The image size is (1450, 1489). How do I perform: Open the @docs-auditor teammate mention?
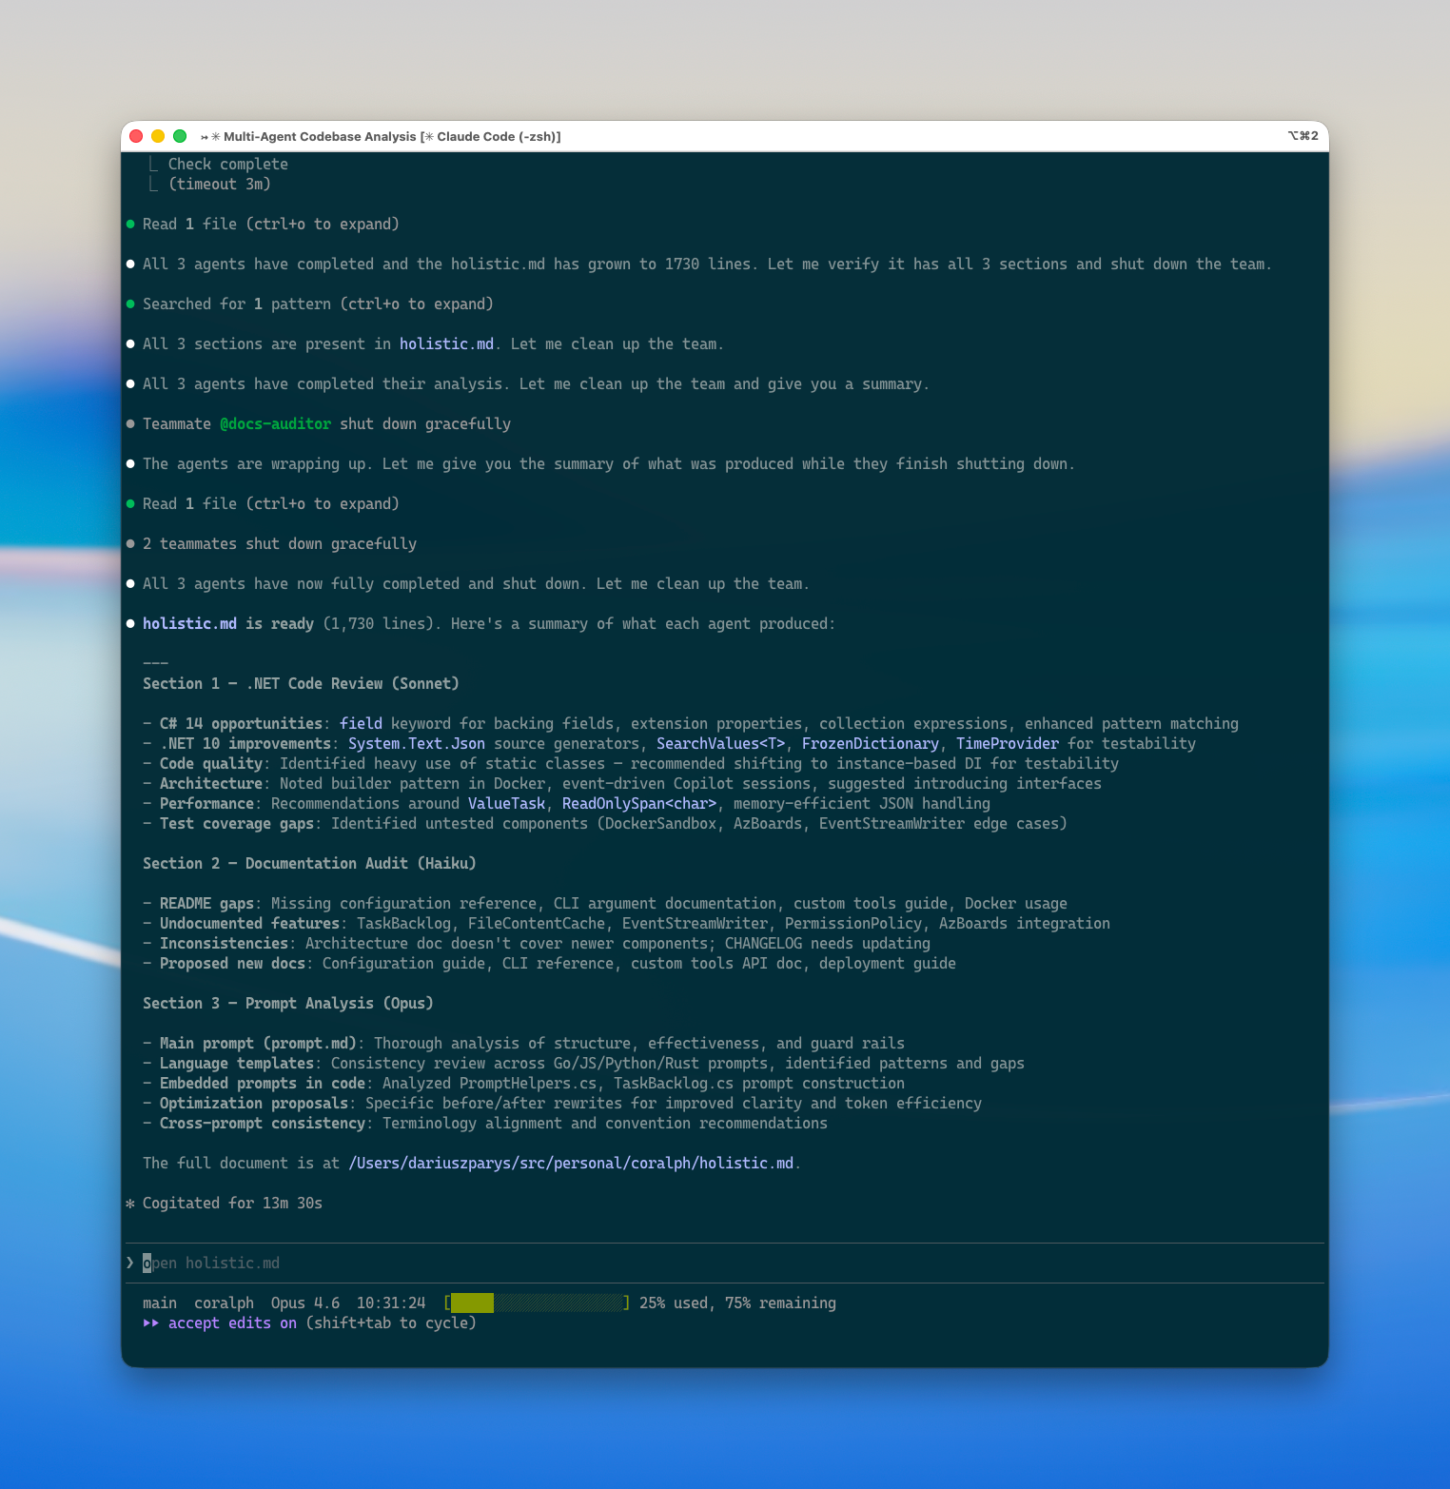[x=275, y=424]
